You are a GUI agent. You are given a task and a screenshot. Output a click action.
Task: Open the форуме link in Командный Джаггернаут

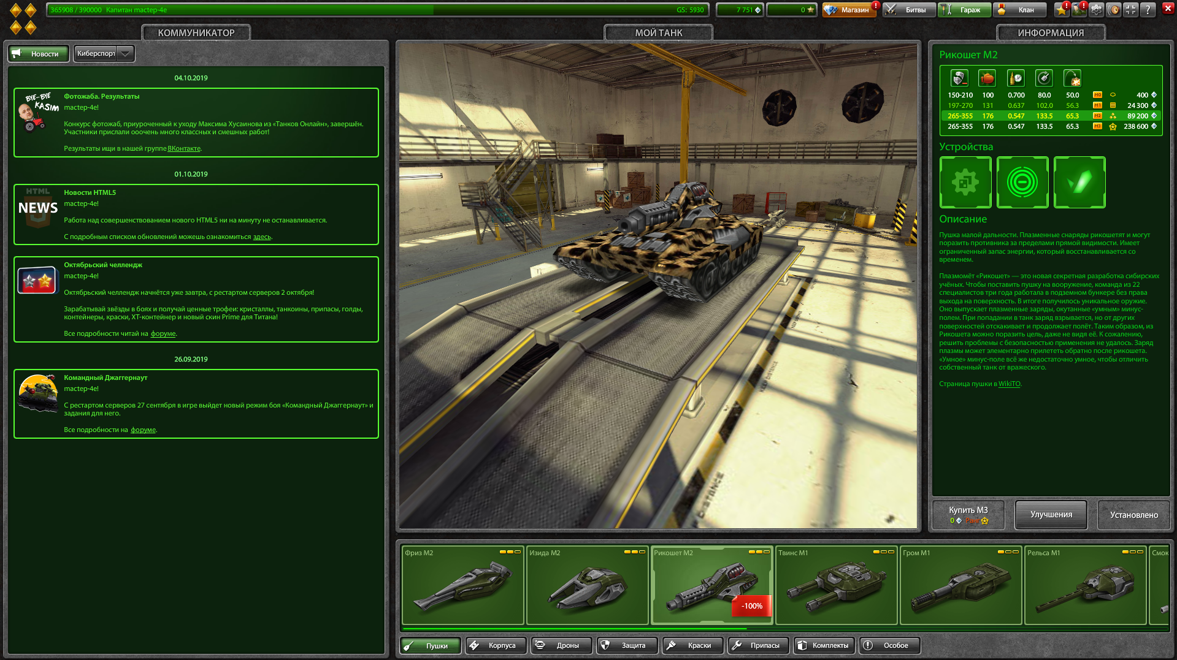point(143,430)
